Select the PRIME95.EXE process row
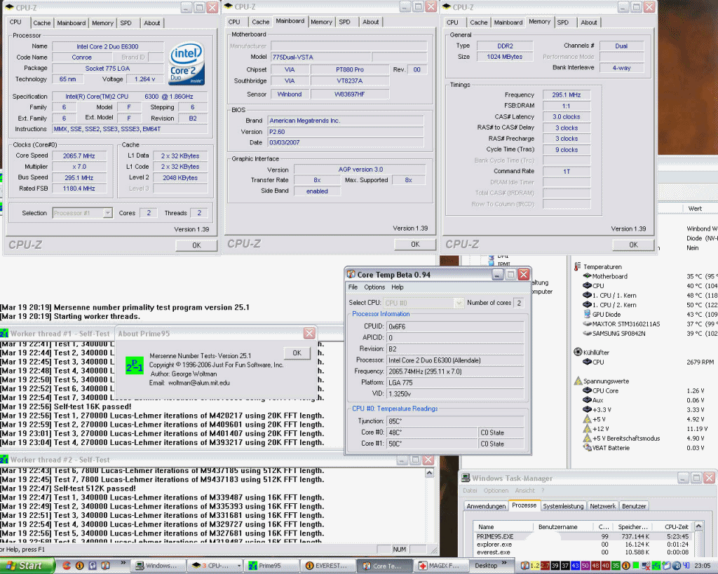 pos(583,536)
